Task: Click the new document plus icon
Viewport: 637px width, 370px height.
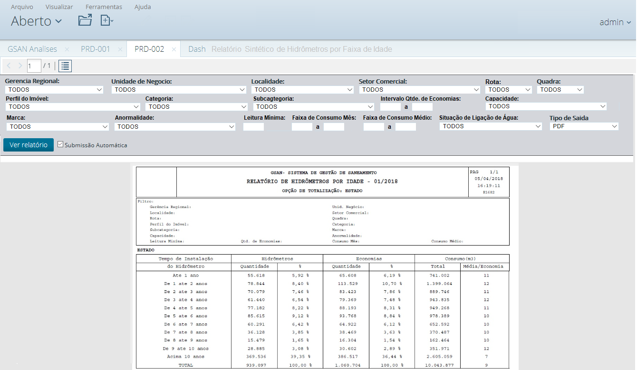Action: [106, 20]
